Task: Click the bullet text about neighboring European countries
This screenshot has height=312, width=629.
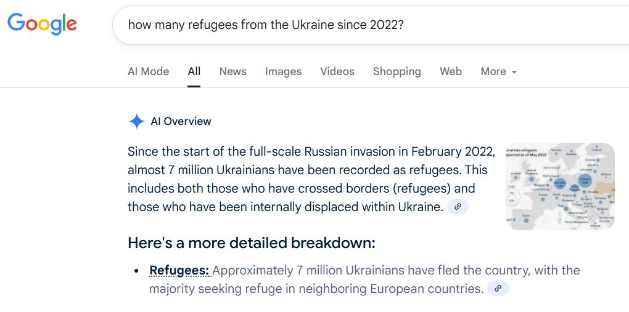Action: pyautogui.click(x=364, y=279)
